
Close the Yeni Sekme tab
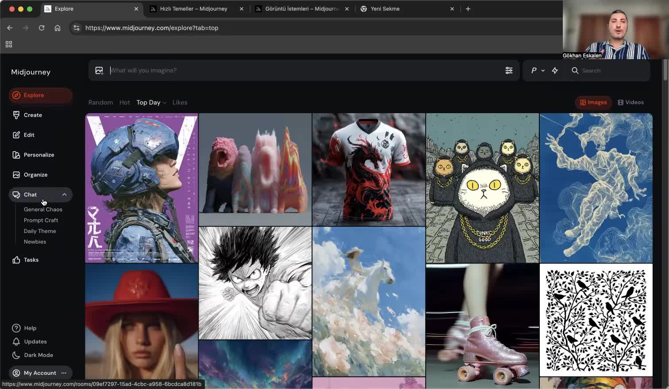coord(452,9)
